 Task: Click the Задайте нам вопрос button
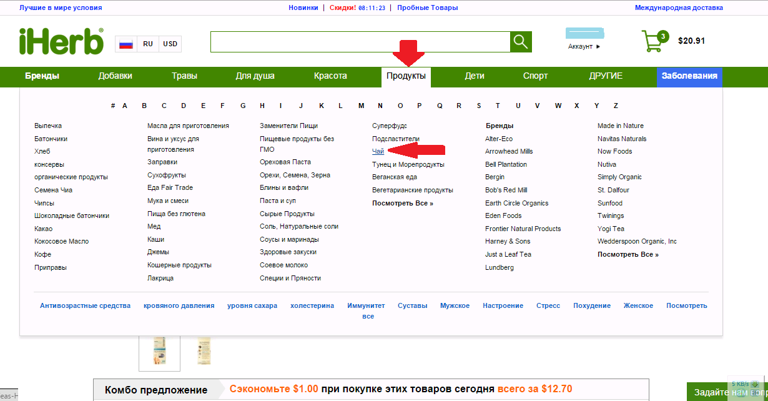pyautogui.click(x=727, y=393)
